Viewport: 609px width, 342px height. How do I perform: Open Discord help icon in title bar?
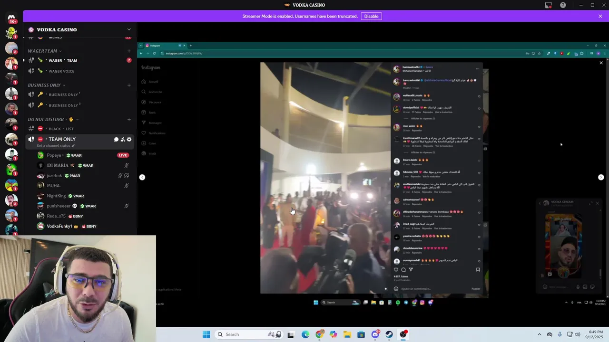click(x=563, y=5)
